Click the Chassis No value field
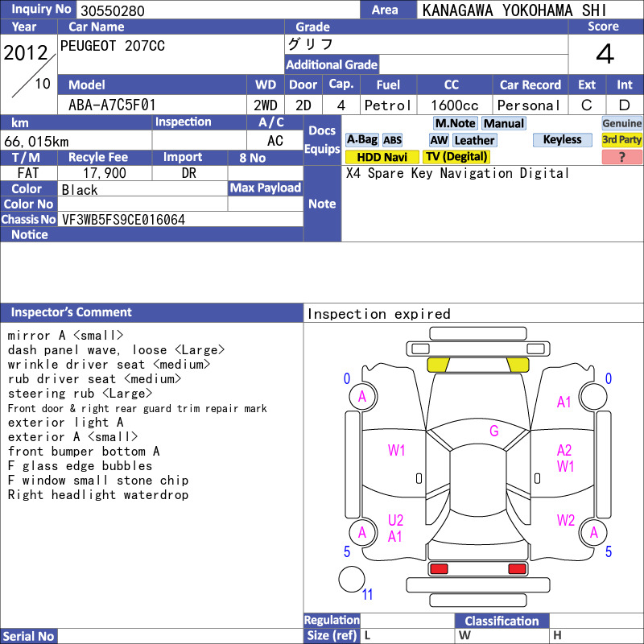Image resolution: width=644 pixels, height=644 pixels. (180, 219)
